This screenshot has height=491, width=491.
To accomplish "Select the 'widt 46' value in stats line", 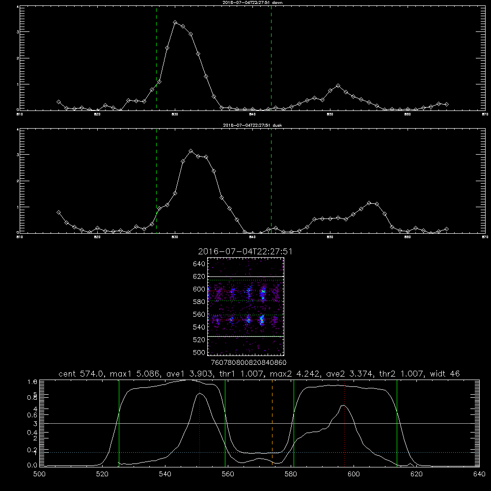I will [445, 374].
